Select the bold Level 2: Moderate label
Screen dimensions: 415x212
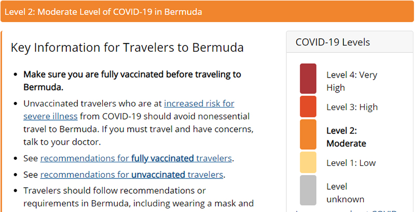tap(346, 137)
